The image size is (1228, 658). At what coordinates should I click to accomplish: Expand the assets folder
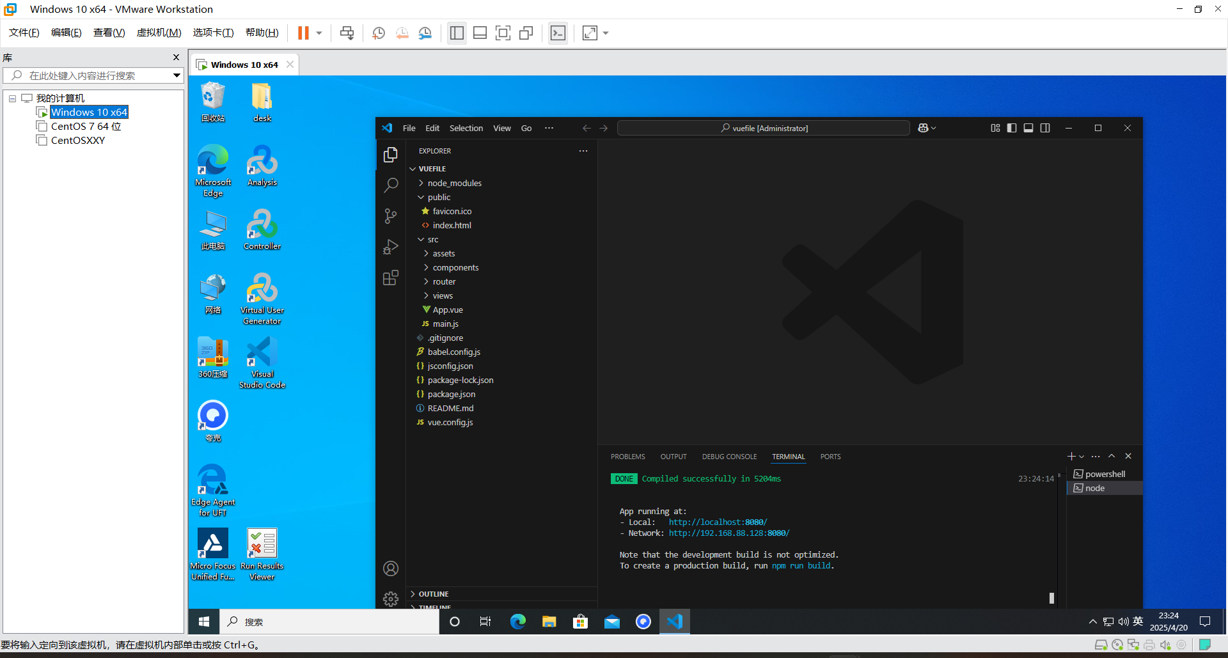click(x=501, y=253)
